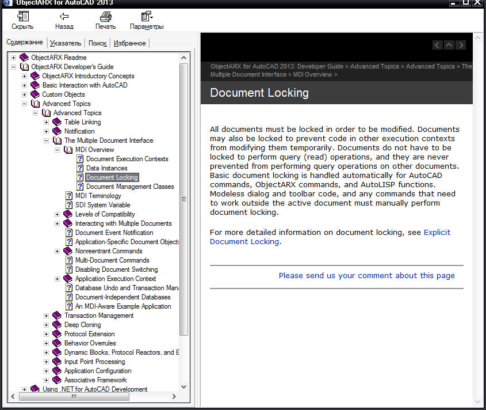Viewport: 486px width, 410px height.
Task: Switch to the Указатель tab
Action: pyautogui.click(x=66, y=43)
